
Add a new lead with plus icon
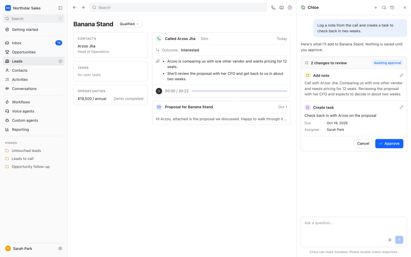(60, 61)
